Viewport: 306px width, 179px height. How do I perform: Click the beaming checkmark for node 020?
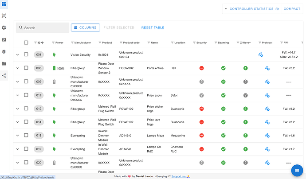coord(224,163)
